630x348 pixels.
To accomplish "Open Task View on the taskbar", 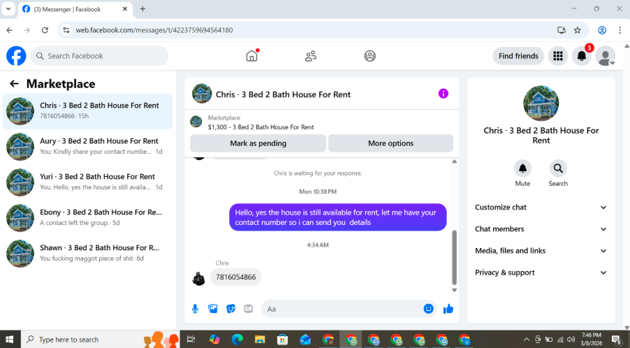I will click(x=191, y=340).
